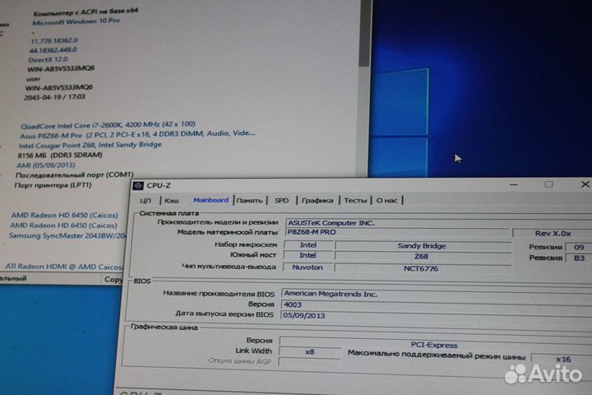The height and width of the screenshot is (395, 592).
Task: Select the Sandy Bridge chipset field
Action: [422, 246]
